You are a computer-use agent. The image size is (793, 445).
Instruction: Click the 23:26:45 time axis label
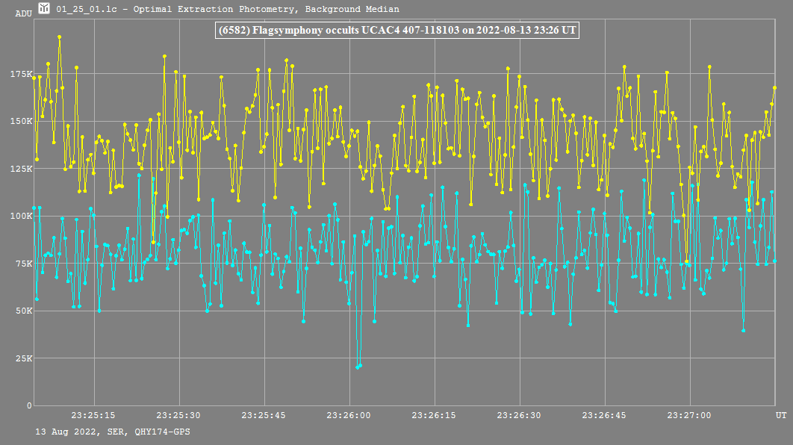coord(604,414)
